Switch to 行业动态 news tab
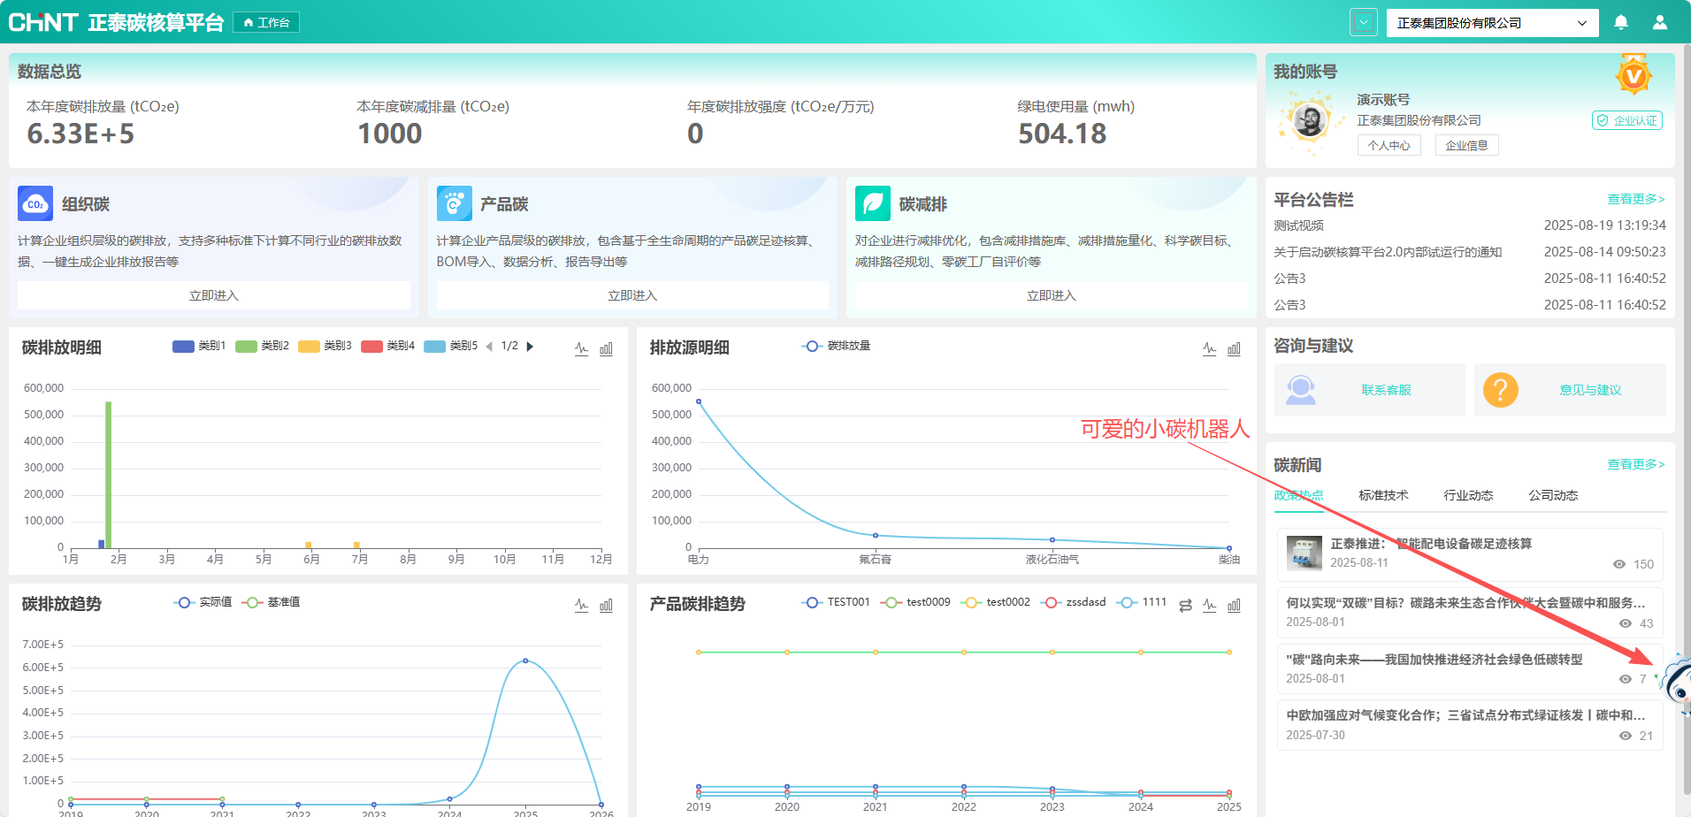1691x817 pixels. tap(1468, 495)
